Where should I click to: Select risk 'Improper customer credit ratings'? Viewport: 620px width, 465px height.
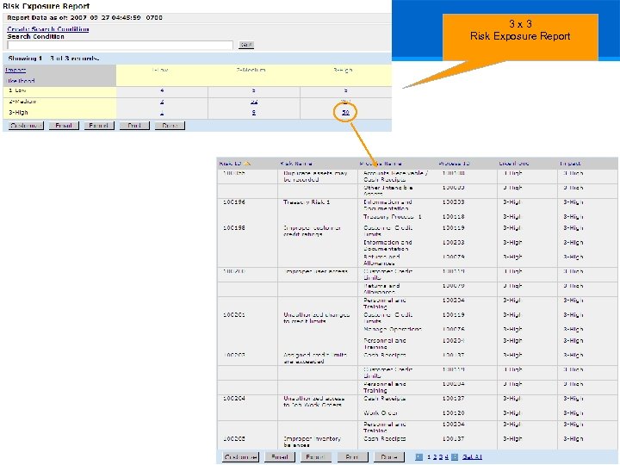tap(312, 231)
